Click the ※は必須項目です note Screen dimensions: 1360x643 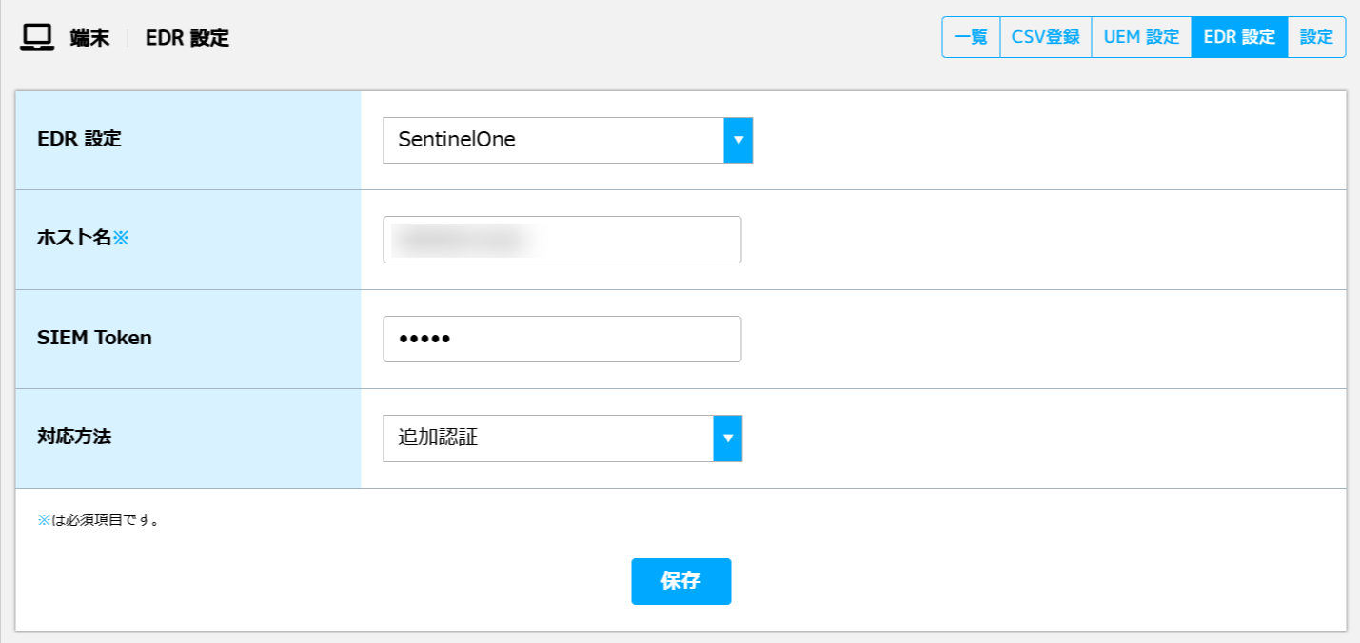(x=98, y=520)
